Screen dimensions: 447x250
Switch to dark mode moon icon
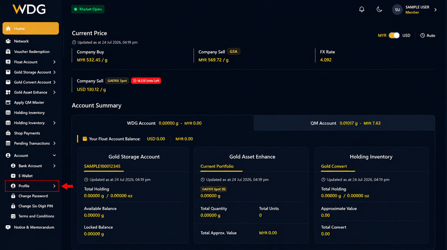[x=379, y=9]
